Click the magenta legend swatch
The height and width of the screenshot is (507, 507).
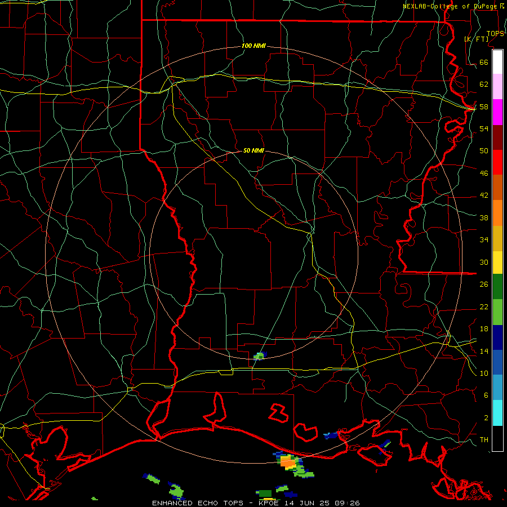tap(497, 112)
